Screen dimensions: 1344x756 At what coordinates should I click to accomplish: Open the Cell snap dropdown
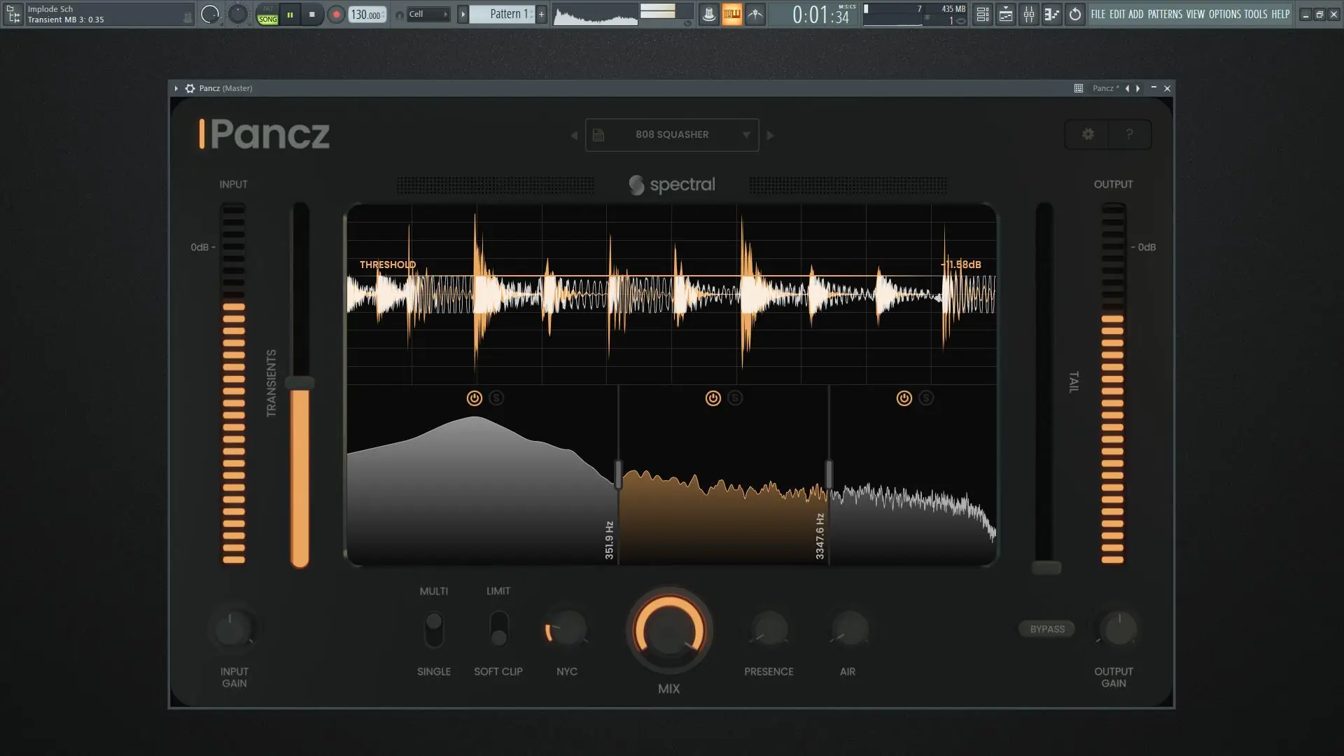click(428, 14)
